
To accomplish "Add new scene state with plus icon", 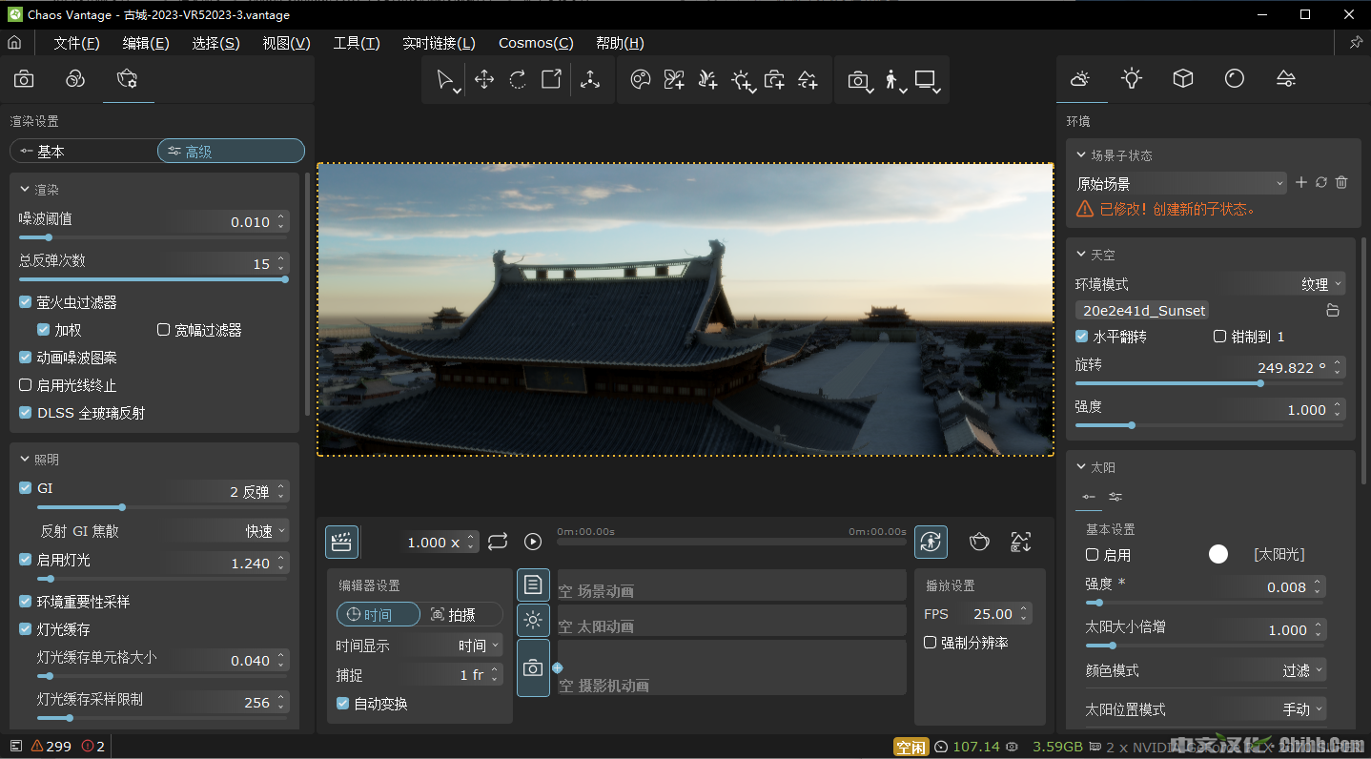I will [1301, 183].
